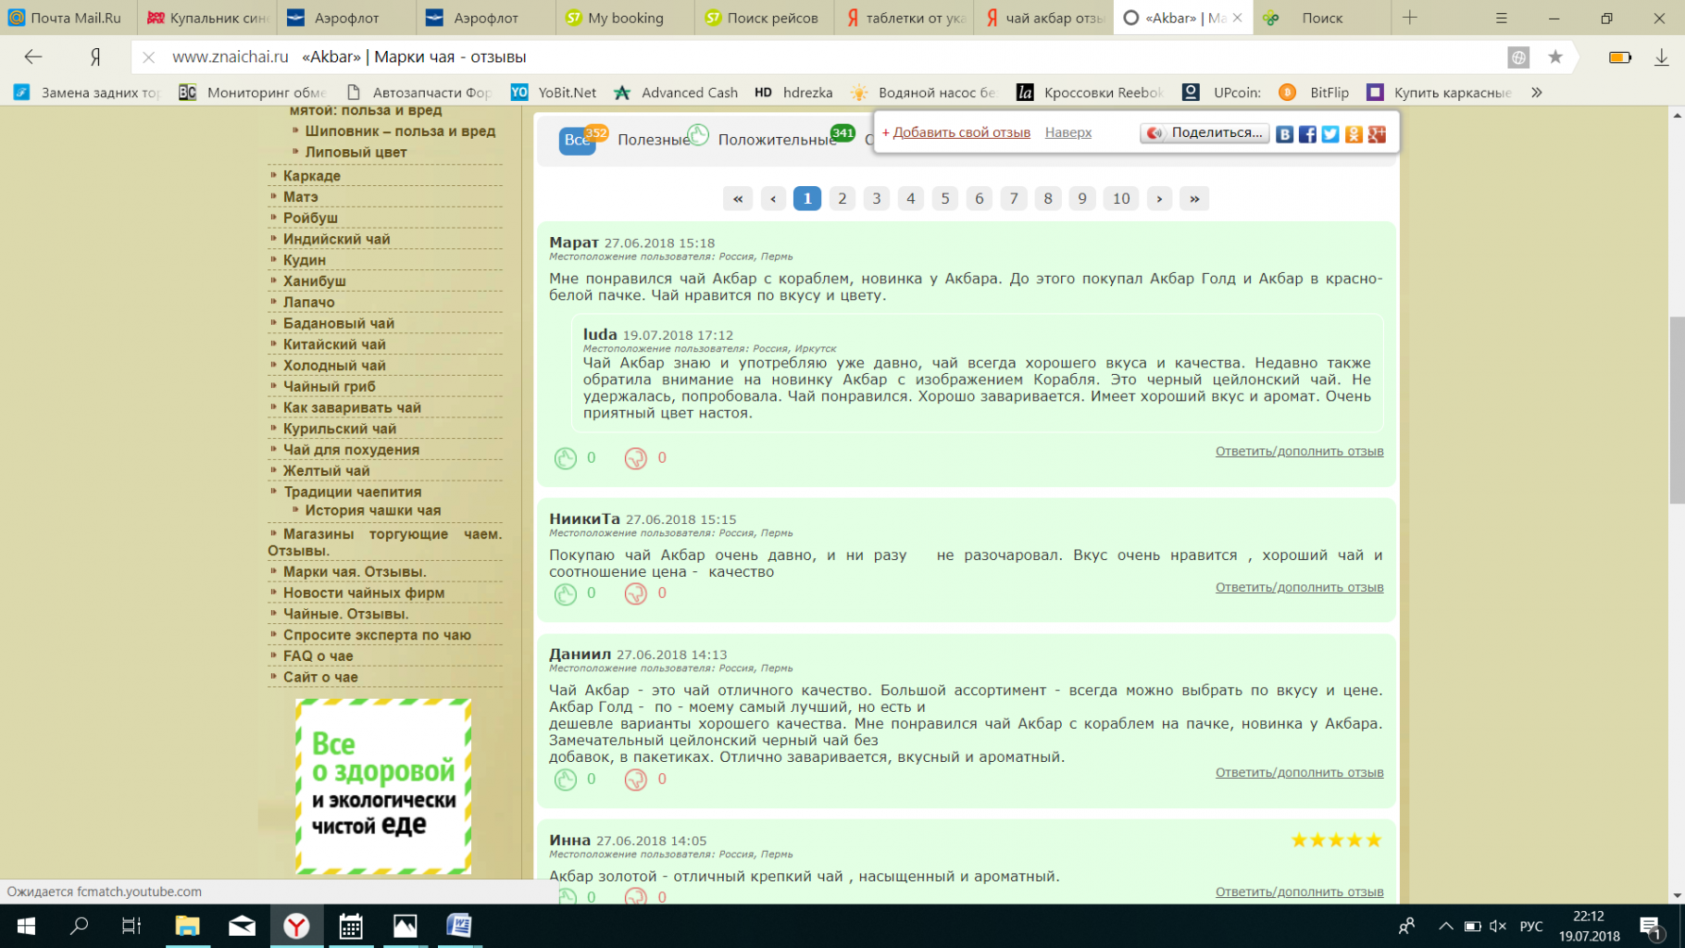Switch to Купальник tab
The height and width of the screenshot is (948, 1685).
tap(207, 18)
